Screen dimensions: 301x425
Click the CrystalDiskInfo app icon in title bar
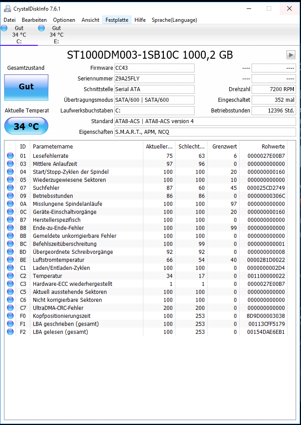(7, 9)
